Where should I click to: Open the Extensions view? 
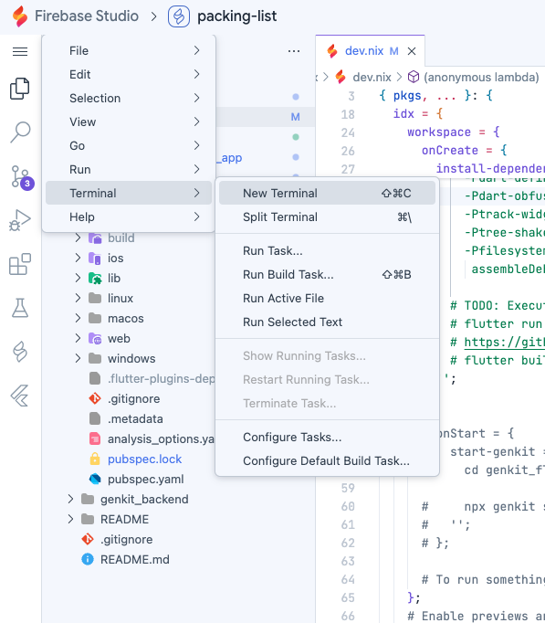coord(20,264)
